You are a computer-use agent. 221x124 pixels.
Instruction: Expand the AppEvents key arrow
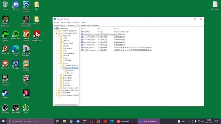59,36
